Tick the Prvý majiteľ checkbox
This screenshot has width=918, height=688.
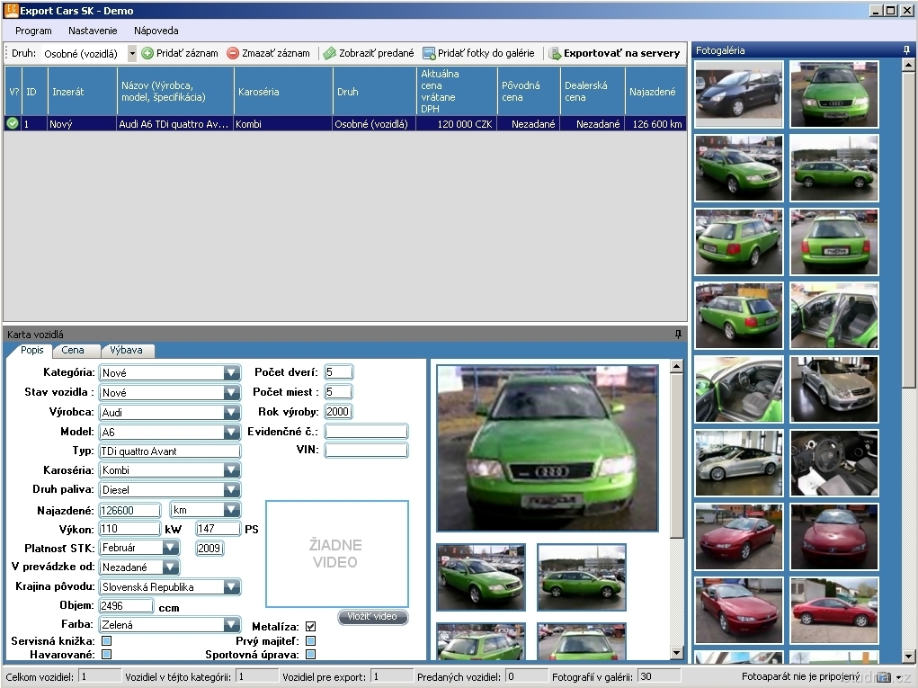tap(310, 640)
